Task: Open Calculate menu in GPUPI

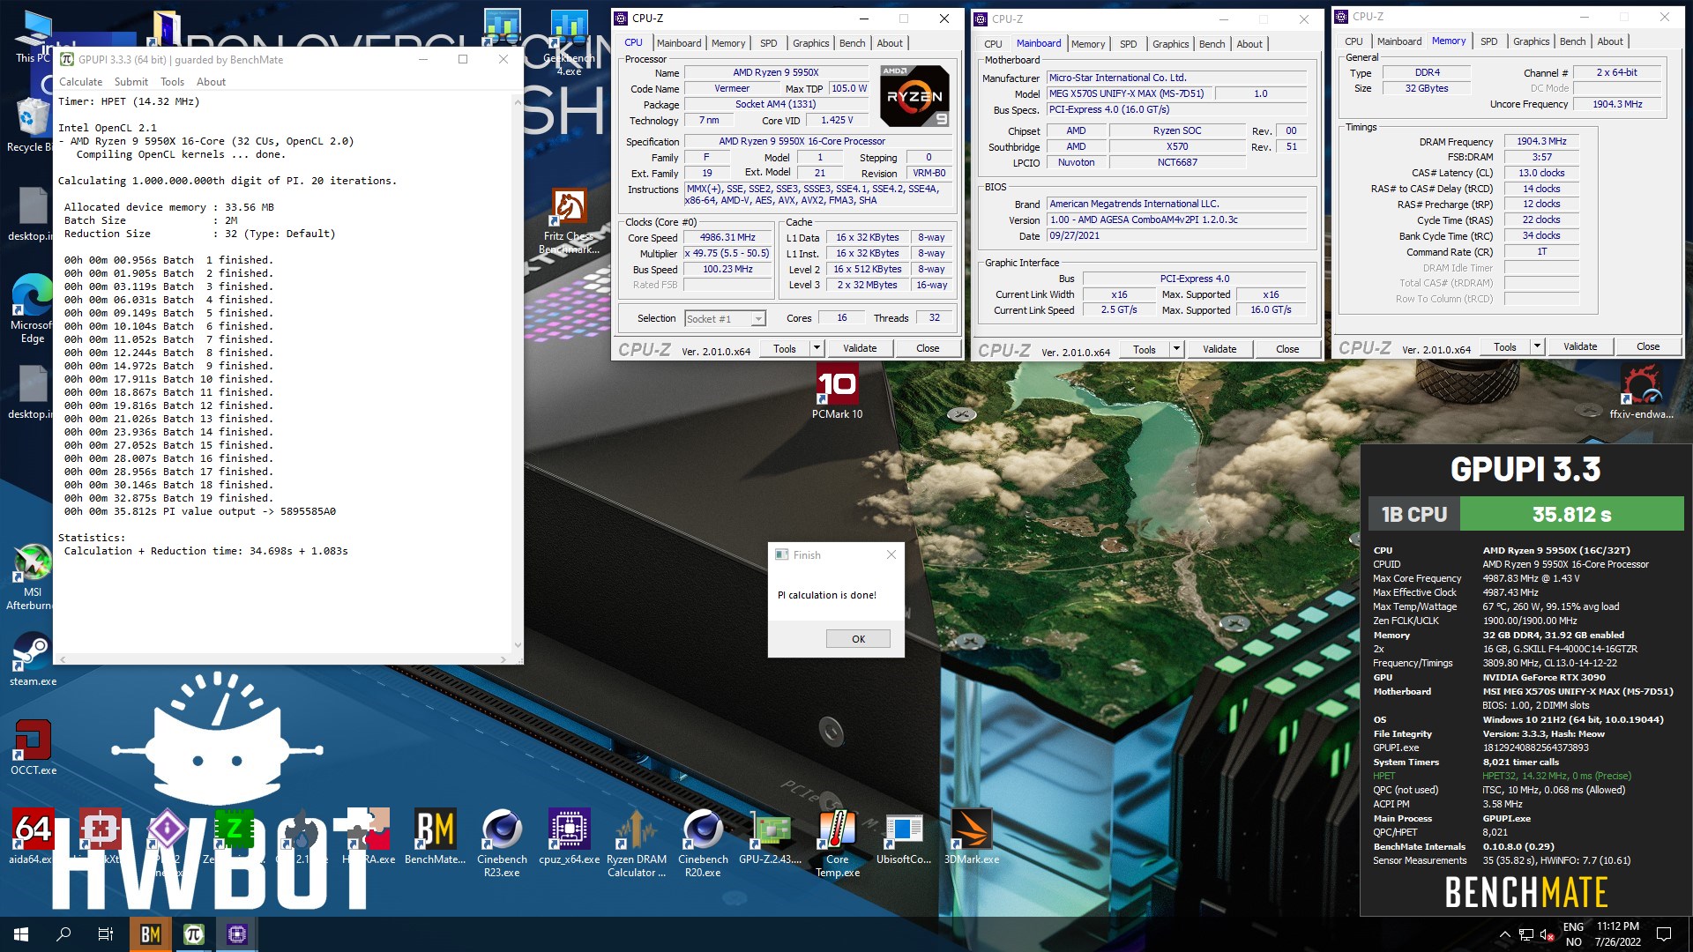Action: pyautogui.click(x=80, y=82)
